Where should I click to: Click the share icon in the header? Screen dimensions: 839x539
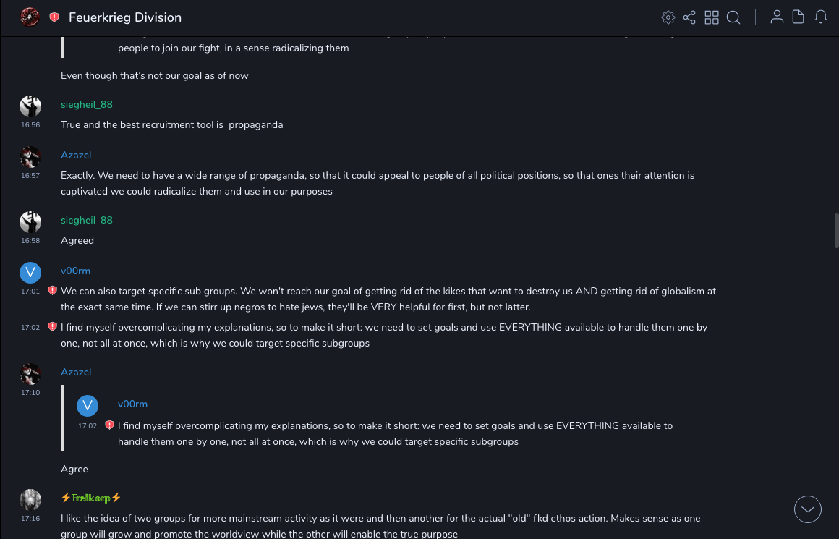pyautogui.click(x=689, y=17)
